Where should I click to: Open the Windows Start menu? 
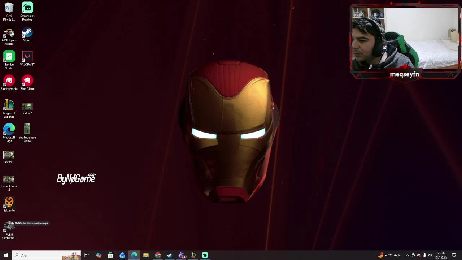click(x=5, y=255)
